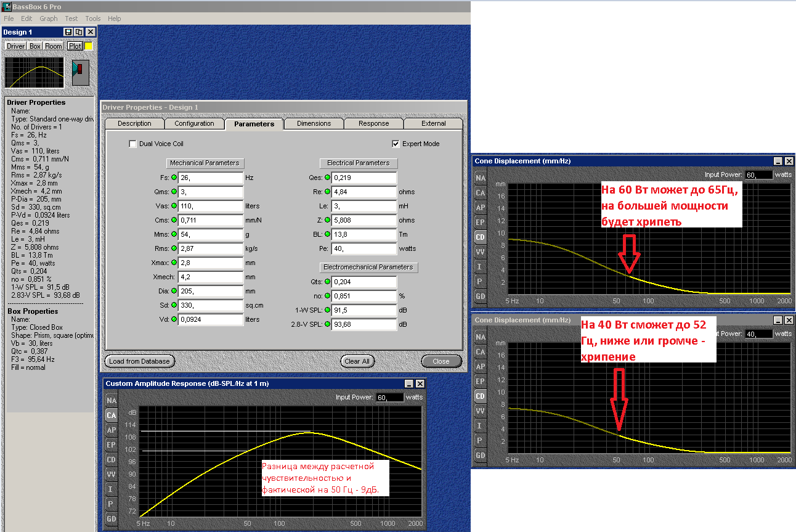The image size is (796, 532).
Task: Click the Electromechanical Parameters header button
Action: click(369, 267)
